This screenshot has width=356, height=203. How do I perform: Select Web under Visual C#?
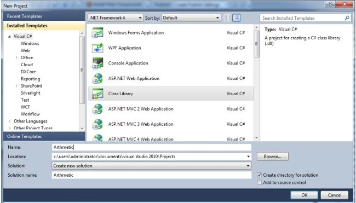coord(25,50)
